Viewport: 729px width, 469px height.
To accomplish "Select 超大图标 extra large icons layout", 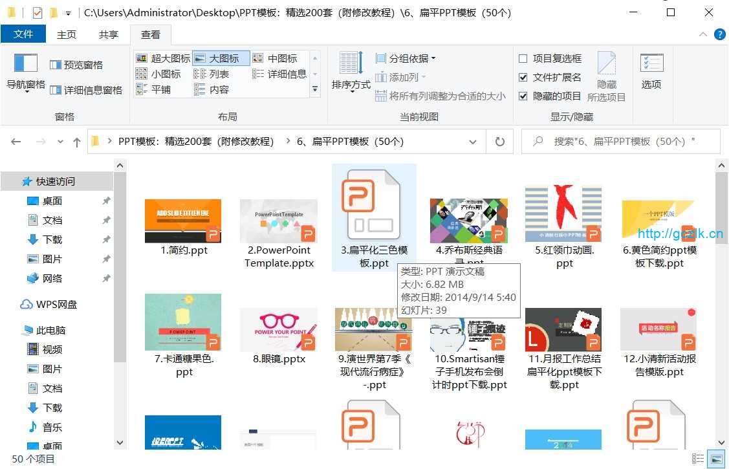I will point(163,58).
